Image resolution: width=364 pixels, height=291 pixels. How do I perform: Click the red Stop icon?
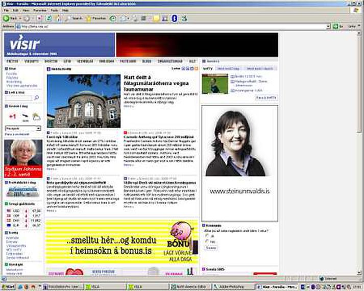(39, 18)
